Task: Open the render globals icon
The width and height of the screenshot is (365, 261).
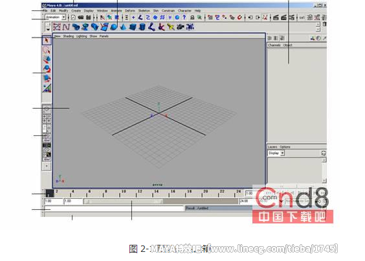Action: [x=291, y=17]
